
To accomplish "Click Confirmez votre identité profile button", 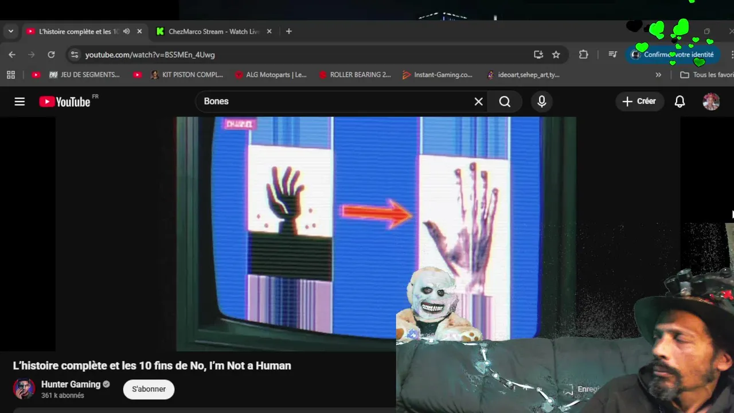I will (673, 54).
